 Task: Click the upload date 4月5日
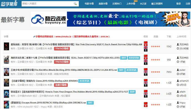click(x=183, y=85)
